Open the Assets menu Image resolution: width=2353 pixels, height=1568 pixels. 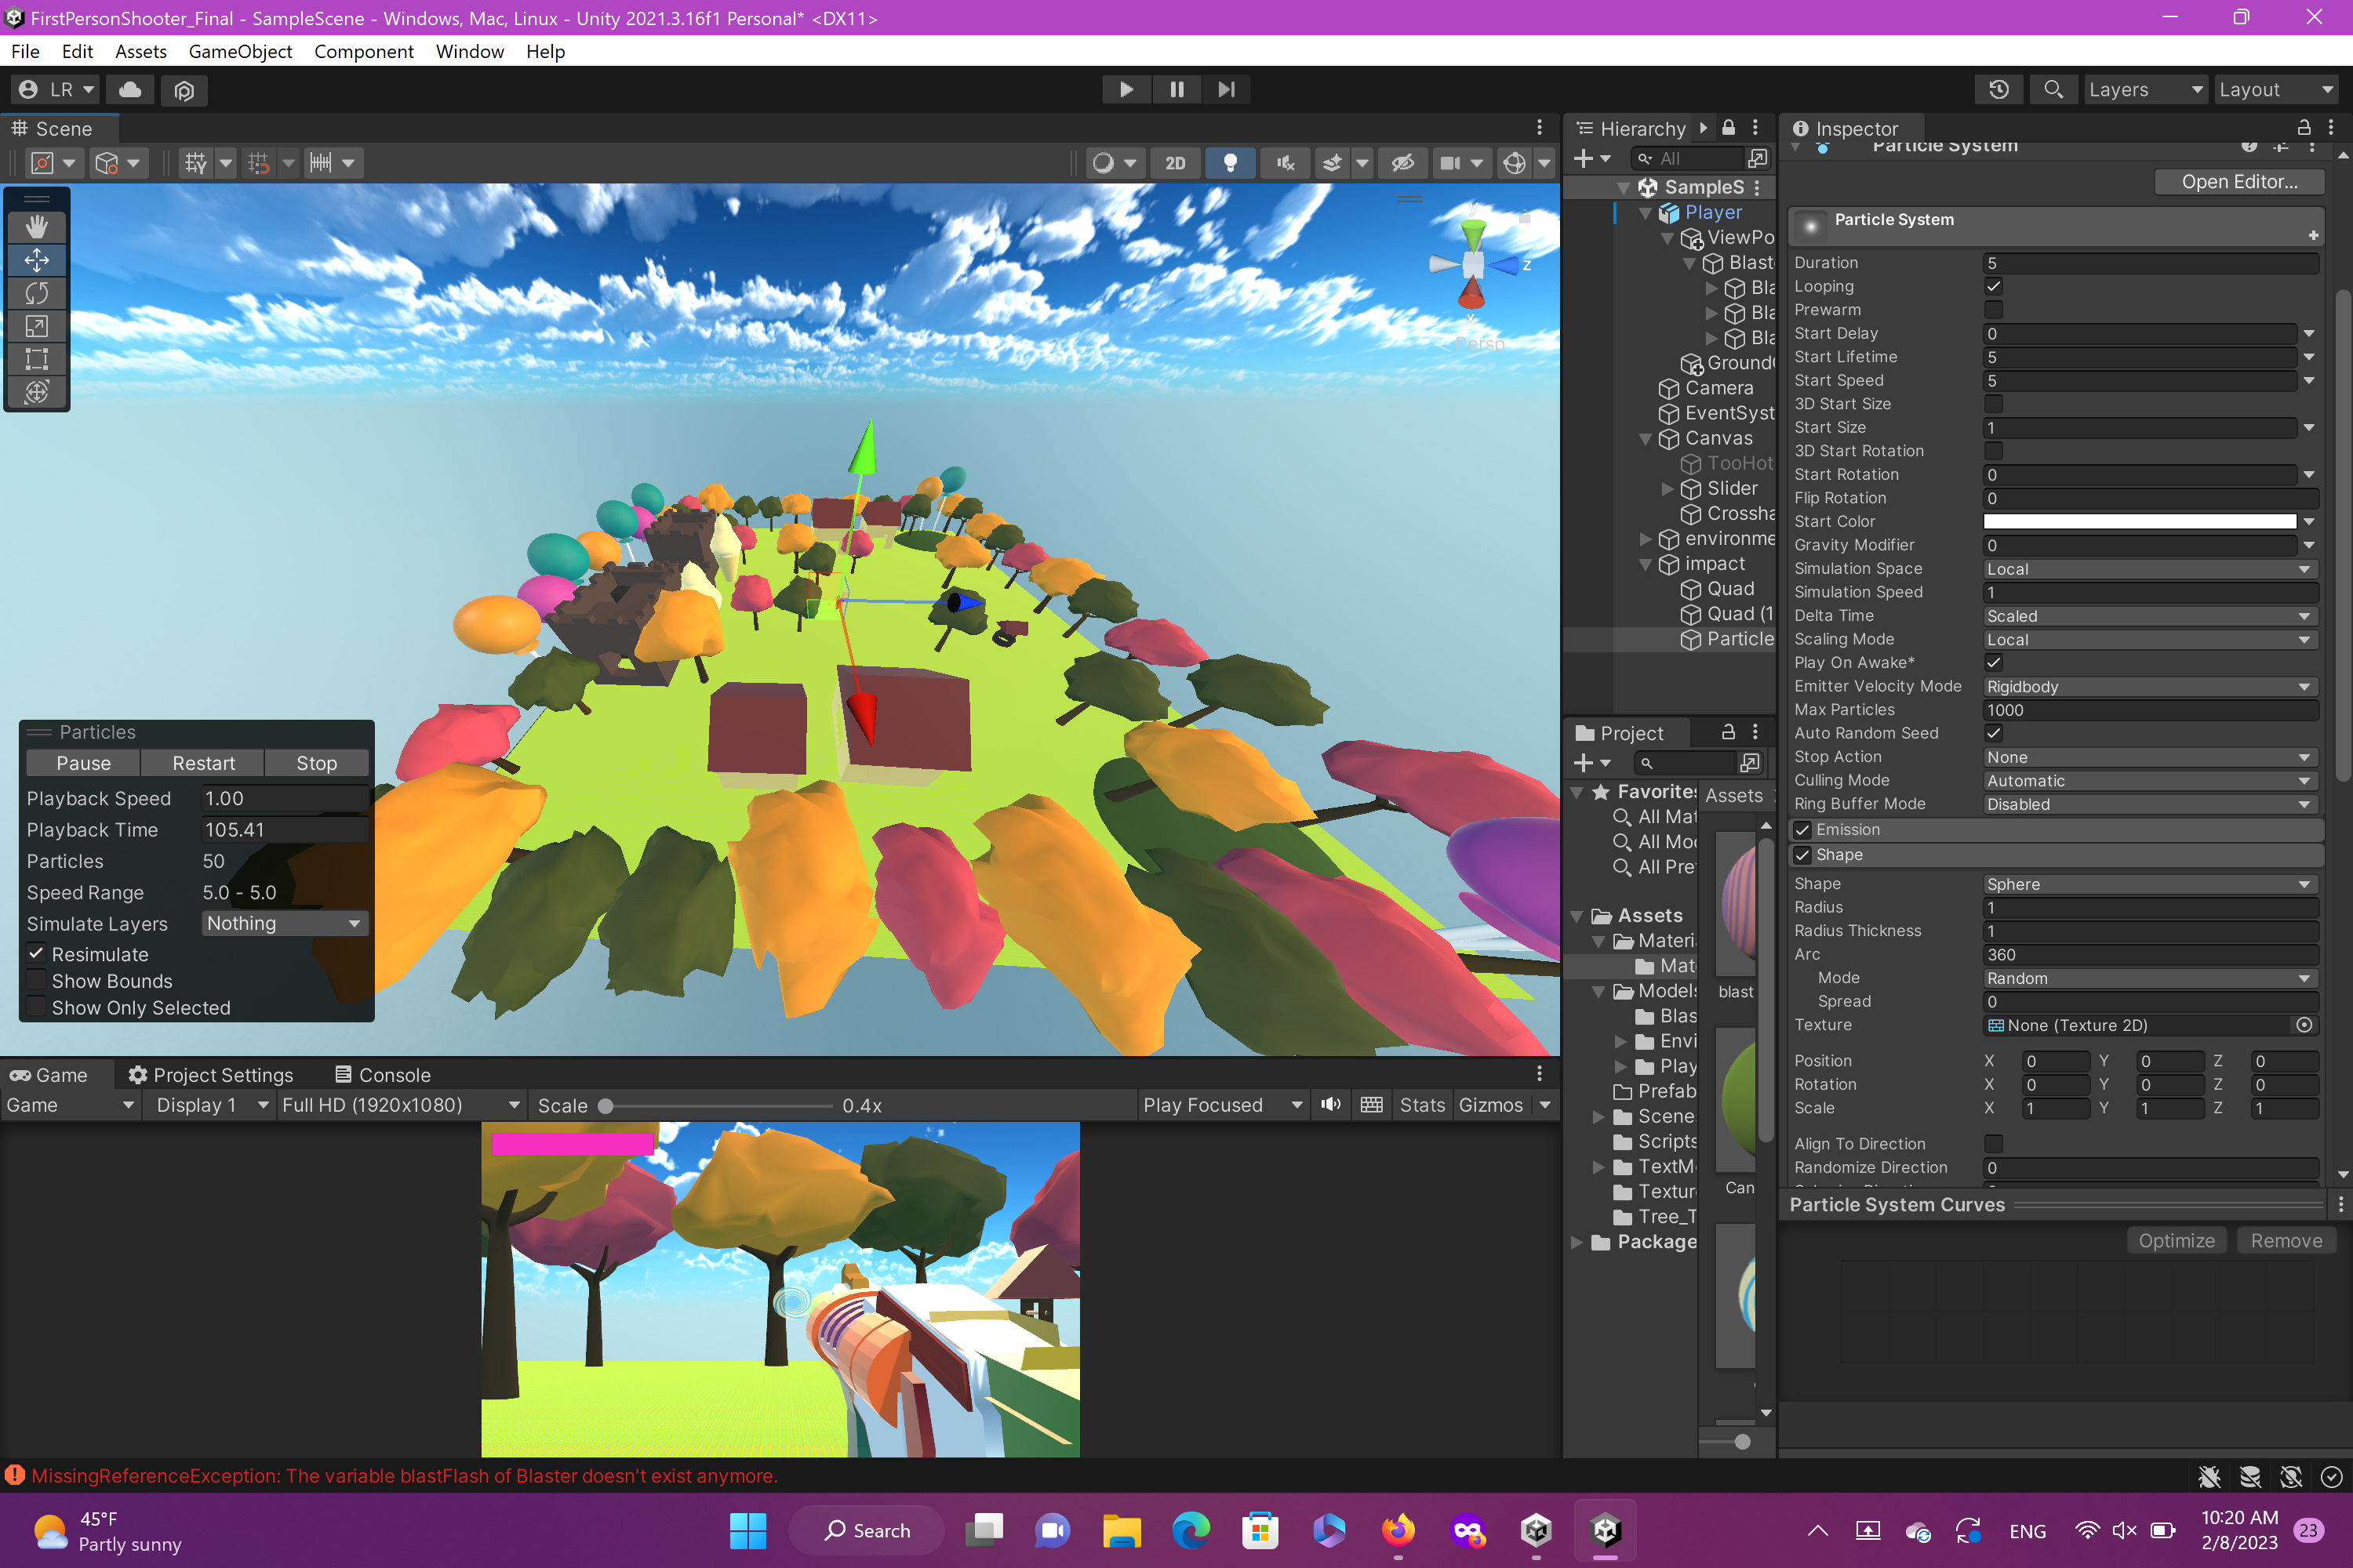(140, 51)
